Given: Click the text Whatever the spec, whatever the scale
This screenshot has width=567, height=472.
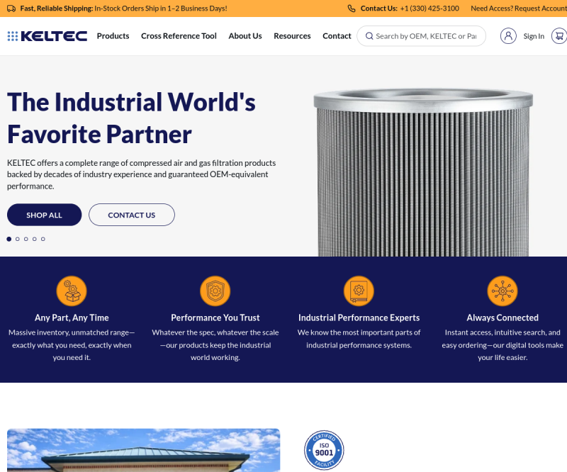Looking at the screenshot, I should coord(215,345).
